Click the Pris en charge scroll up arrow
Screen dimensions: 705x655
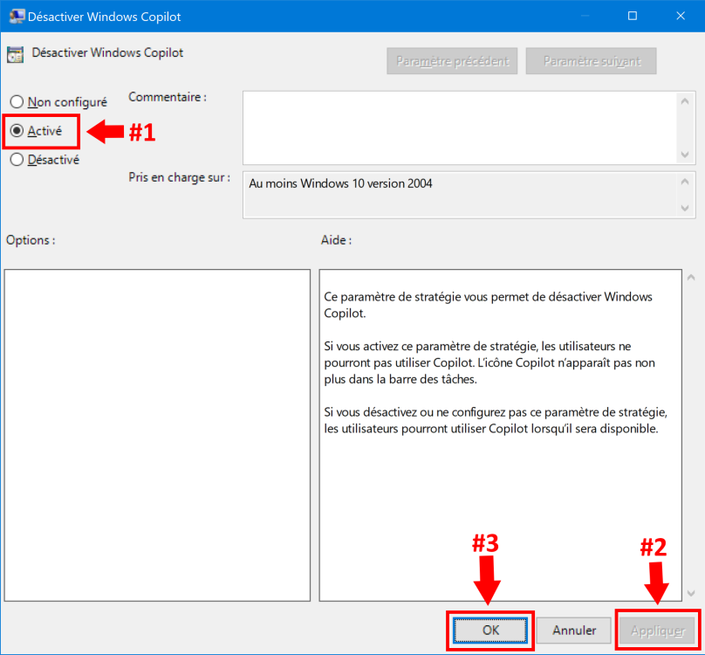click(685, 182)
